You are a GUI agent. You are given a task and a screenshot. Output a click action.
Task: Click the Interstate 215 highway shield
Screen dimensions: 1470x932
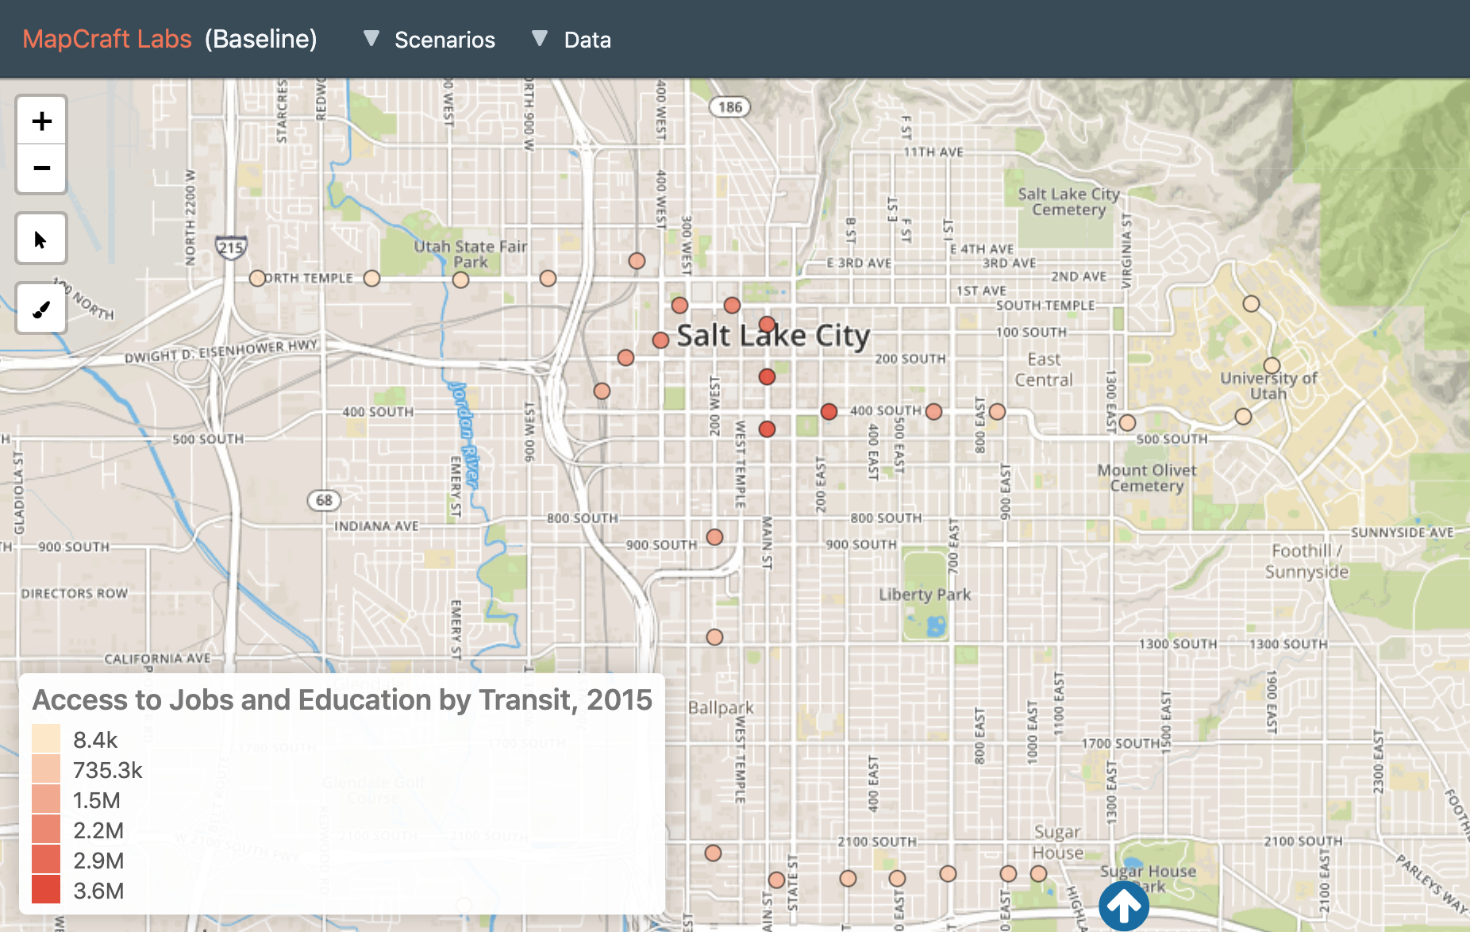231,247
